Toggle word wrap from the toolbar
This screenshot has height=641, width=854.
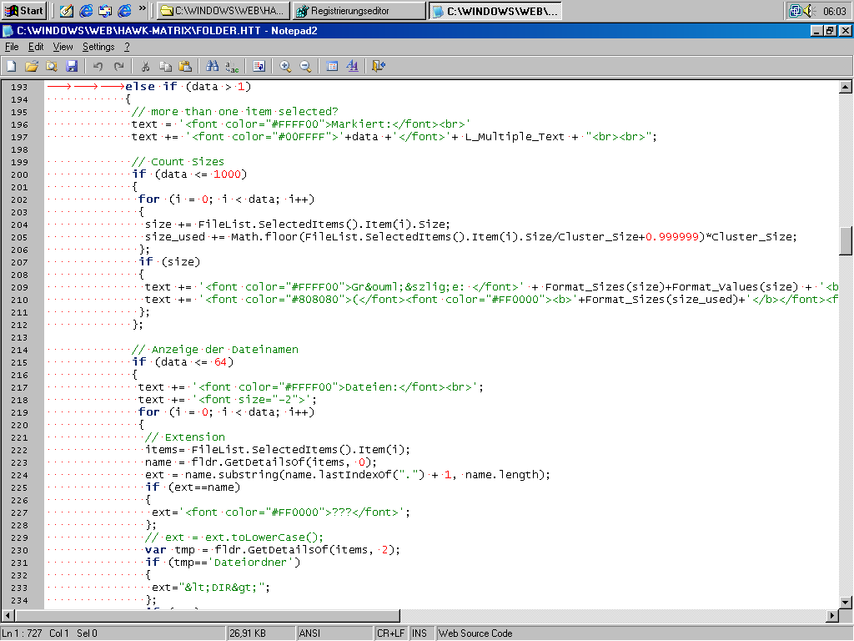[259, 67]
